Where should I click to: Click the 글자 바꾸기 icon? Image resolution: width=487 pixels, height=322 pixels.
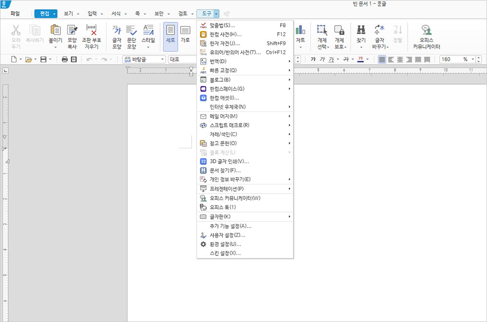[379, 30]
